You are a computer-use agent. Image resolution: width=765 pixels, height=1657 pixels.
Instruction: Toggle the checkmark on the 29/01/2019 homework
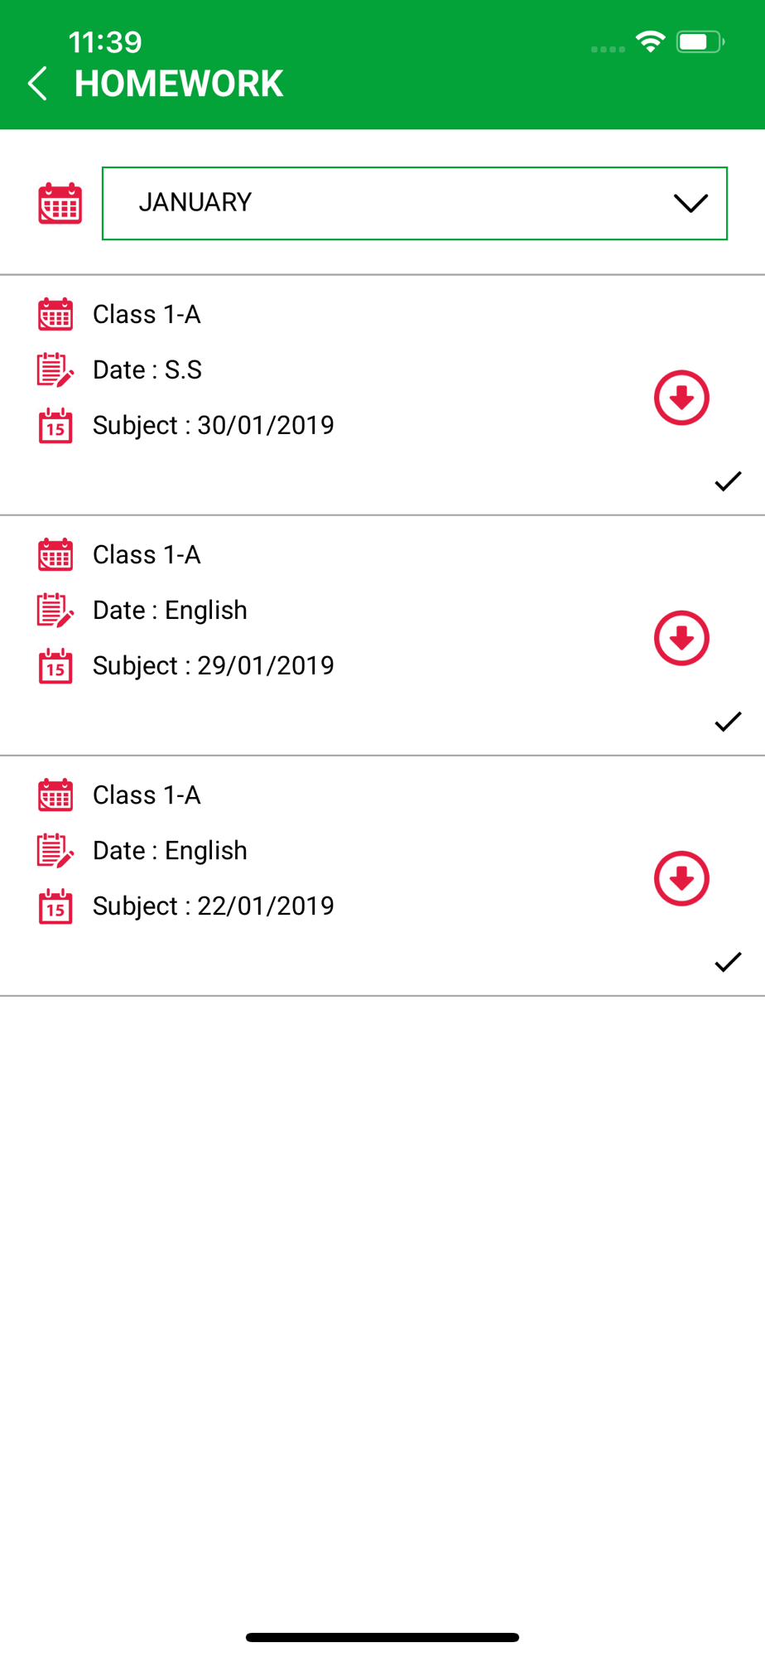point(728,722)
